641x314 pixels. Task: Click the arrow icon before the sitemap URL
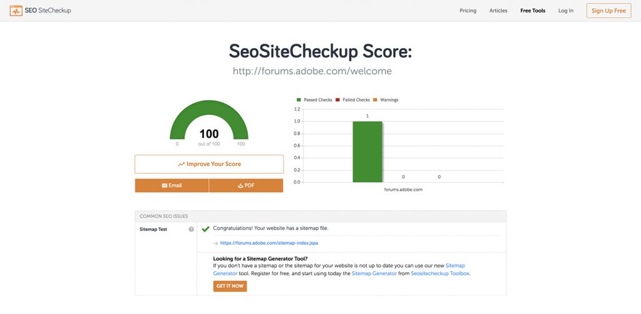[215, 243]
